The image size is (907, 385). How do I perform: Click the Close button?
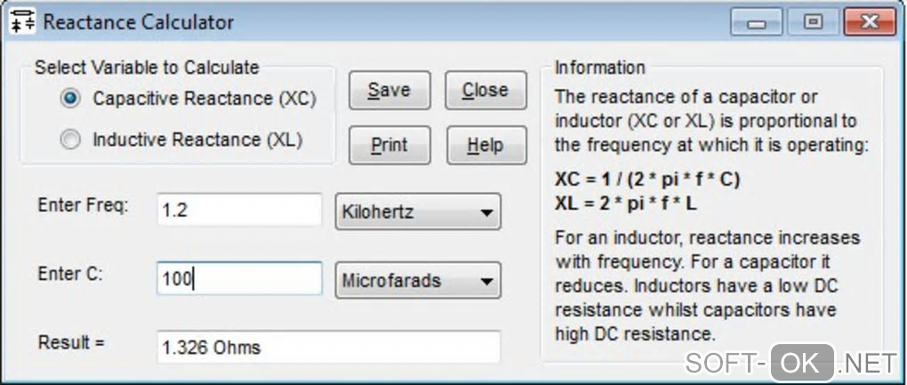click(485, 91)
